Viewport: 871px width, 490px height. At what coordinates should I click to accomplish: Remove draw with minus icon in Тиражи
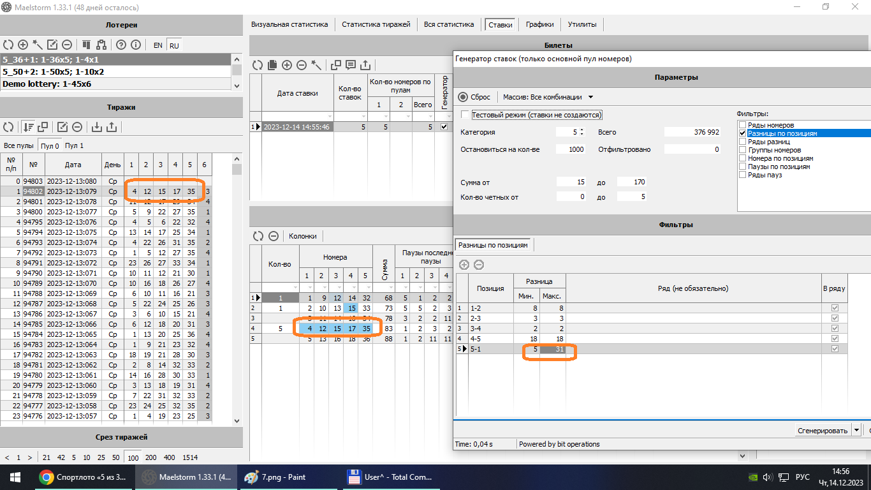point(77,127)
